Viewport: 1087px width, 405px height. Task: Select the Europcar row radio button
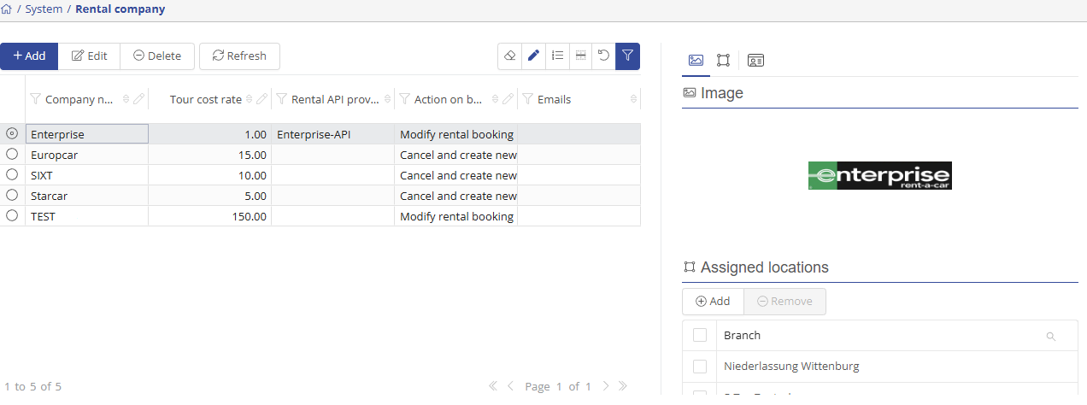(x=12, y=155)
